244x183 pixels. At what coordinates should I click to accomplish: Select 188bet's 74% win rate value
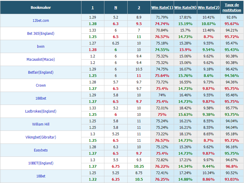click(x=162, y=95)
